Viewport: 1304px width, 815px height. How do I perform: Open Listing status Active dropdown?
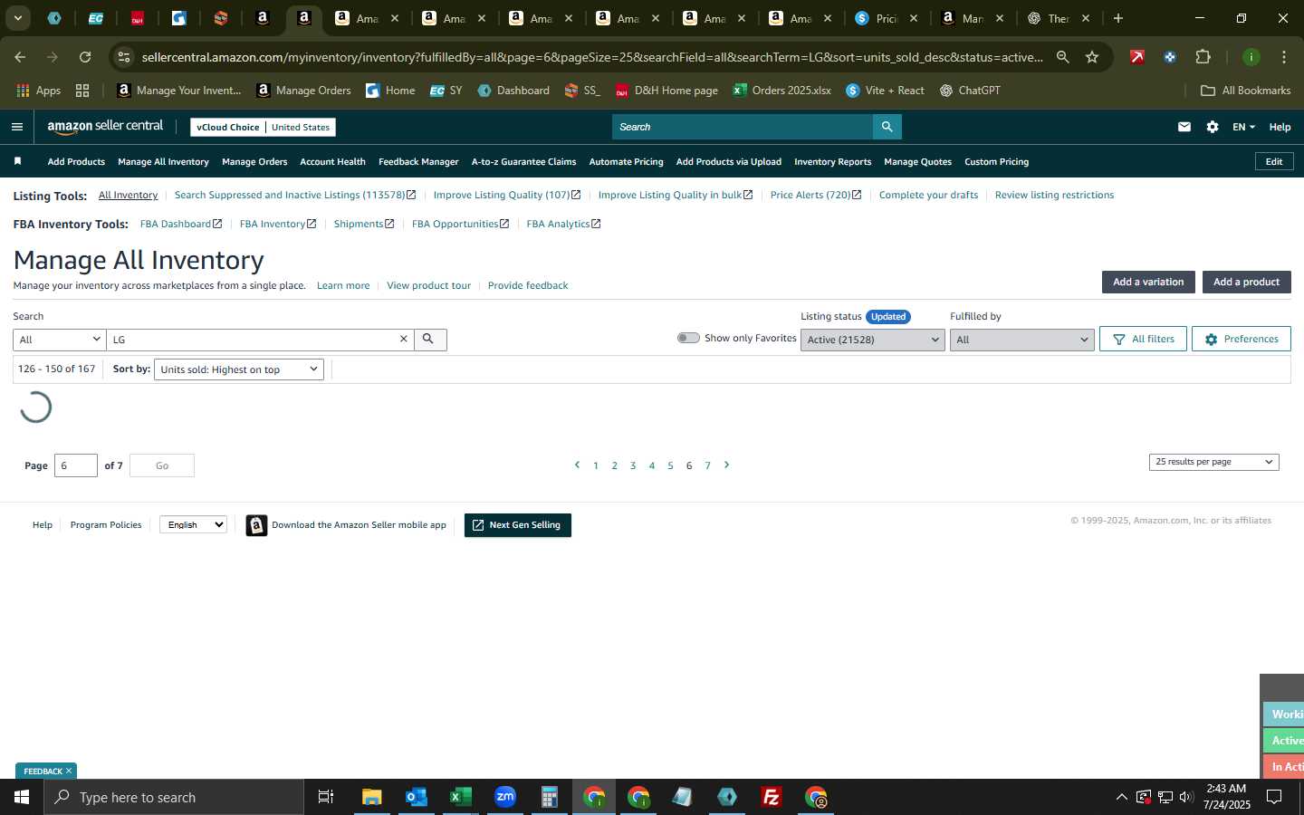(x=872, y=340)
